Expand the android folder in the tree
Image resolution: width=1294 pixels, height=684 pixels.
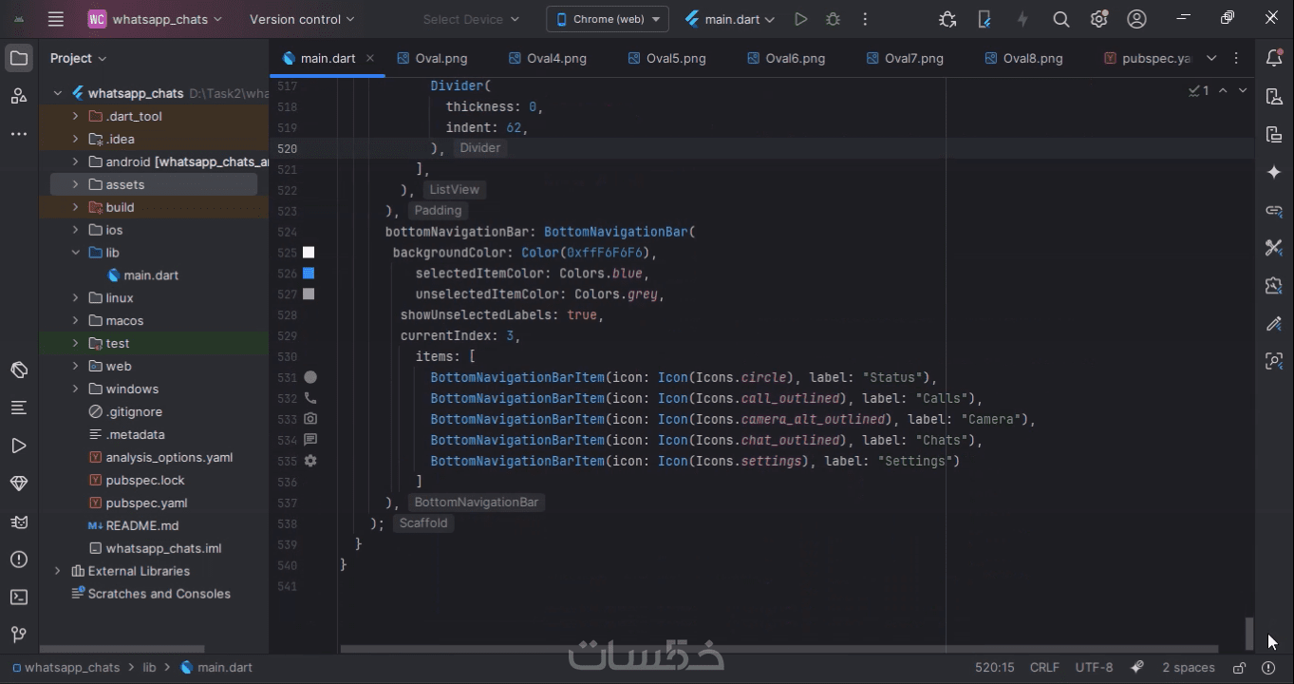click(x=75, y=161)
